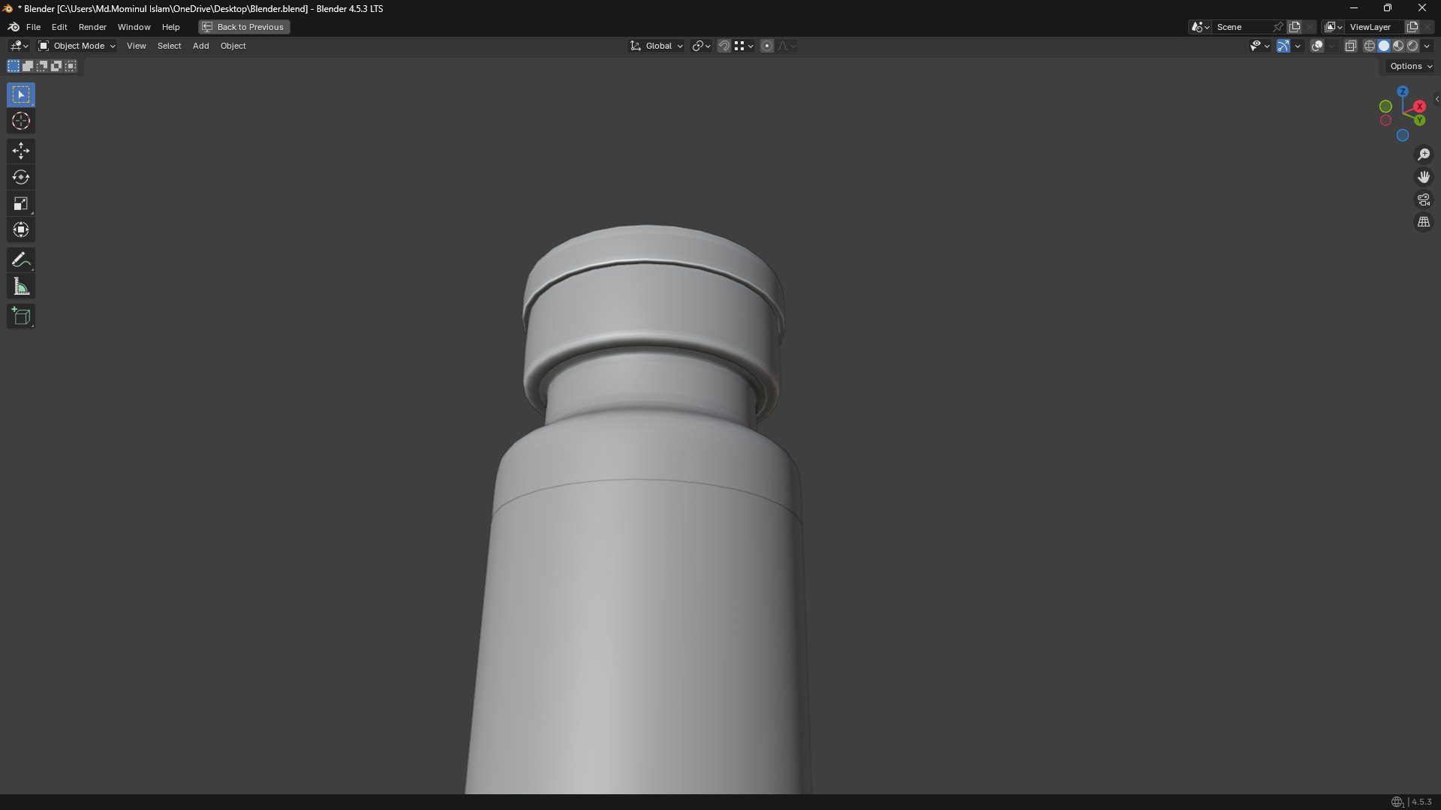This screenshot has height=810, width=1441.
Task: Open the Object menu in header
Action: [233, 46]
